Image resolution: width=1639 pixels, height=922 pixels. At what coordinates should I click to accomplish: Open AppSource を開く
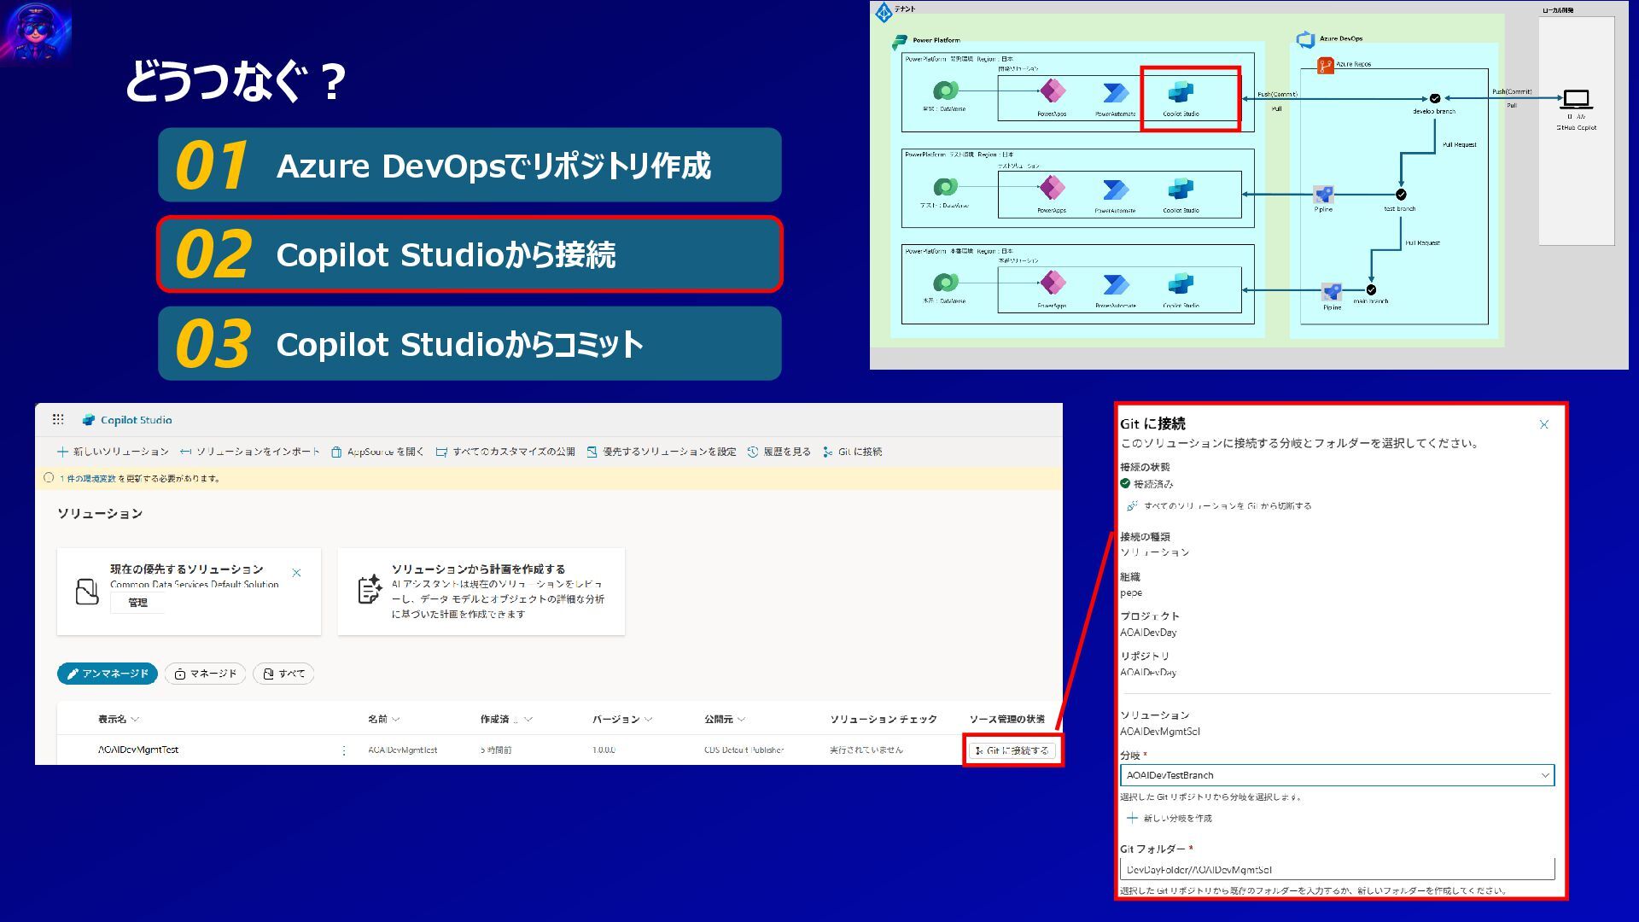(x=377, y=452)
